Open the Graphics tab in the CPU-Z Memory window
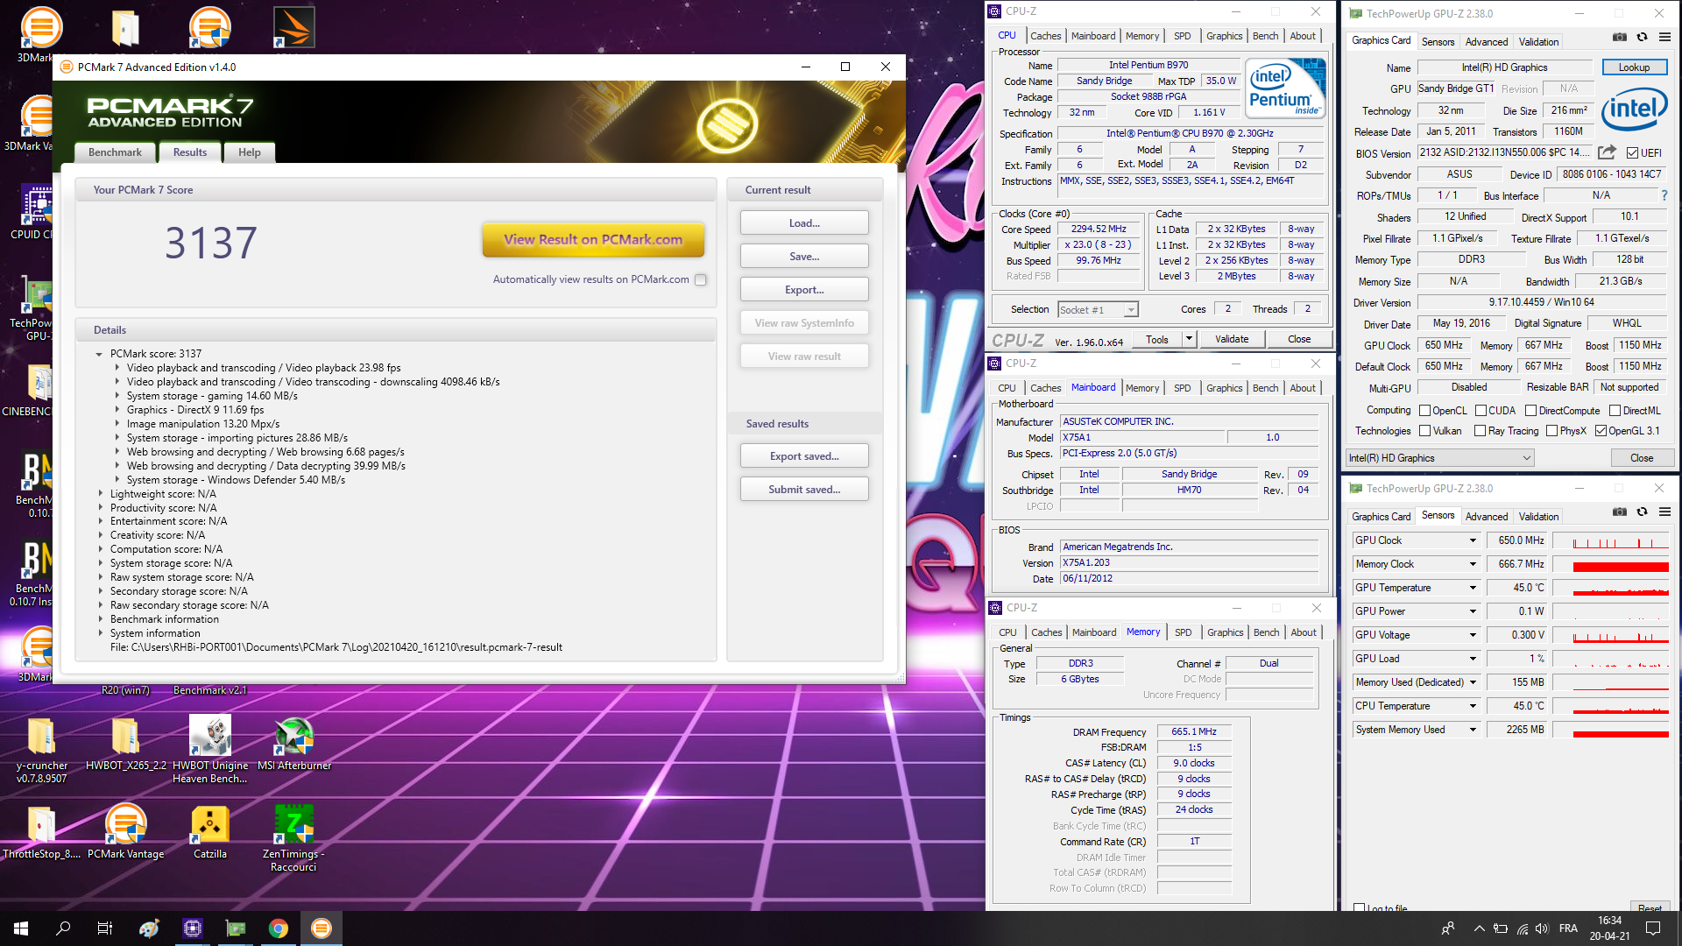The width and height of the screenshot is (1682, 946). [1225, 632]
